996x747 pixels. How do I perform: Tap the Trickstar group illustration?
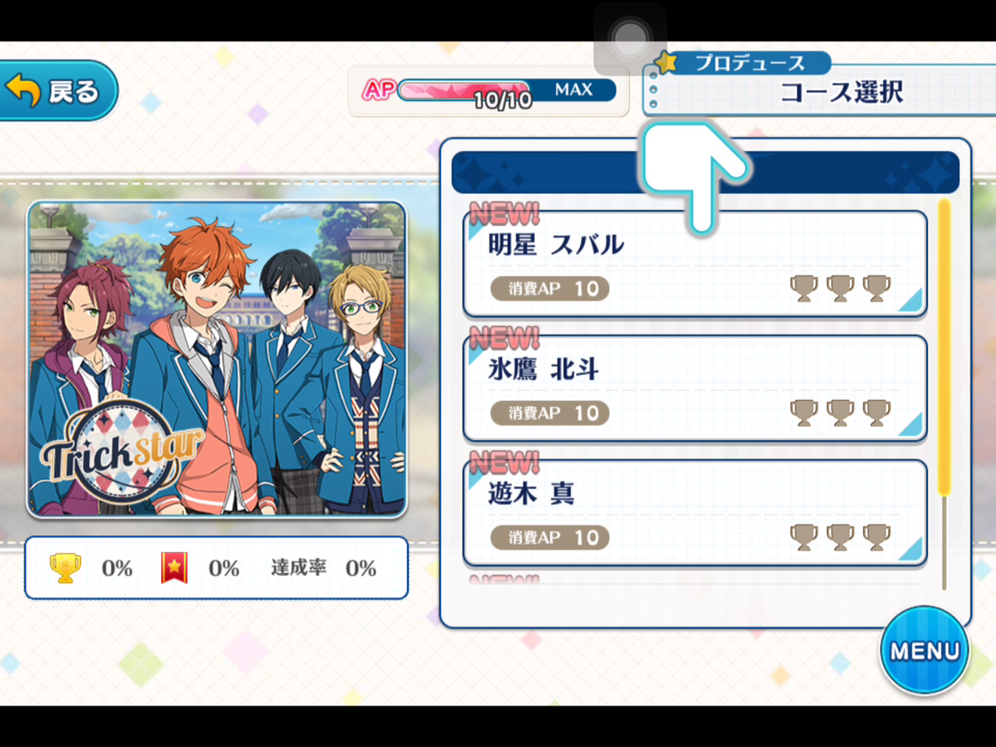(x=217, y=359)
